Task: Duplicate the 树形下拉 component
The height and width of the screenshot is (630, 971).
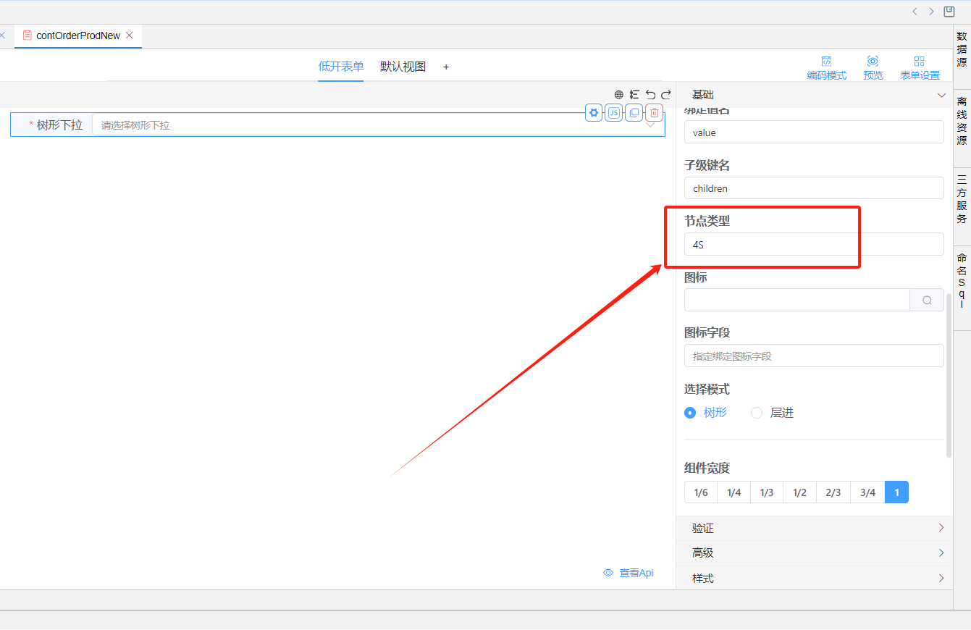Action: 634,113
